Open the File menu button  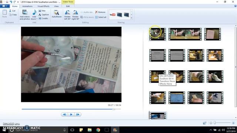pyautogui.click(x=5, y=6)
